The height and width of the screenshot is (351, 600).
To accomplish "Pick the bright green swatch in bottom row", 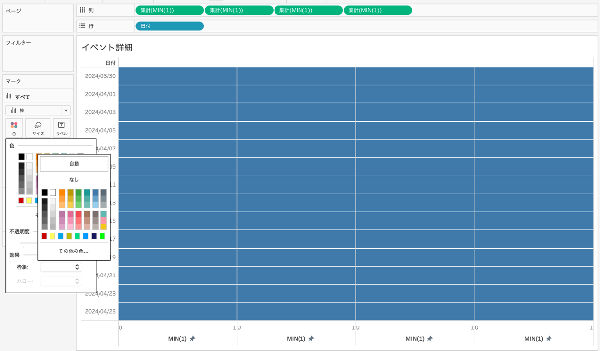I will click(x=102, y=236).
